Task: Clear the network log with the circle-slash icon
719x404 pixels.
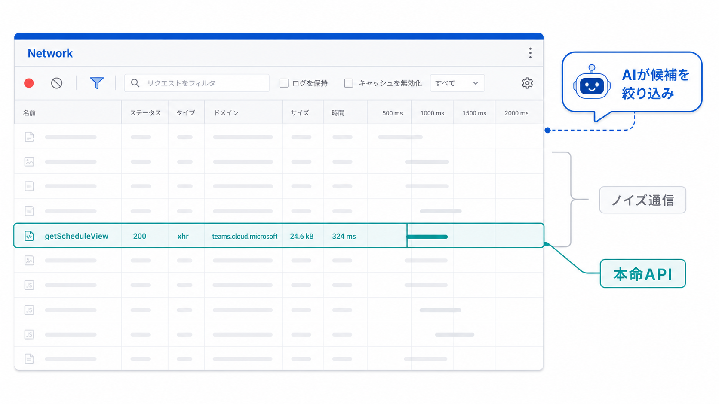Action: (x=57, y=83)
